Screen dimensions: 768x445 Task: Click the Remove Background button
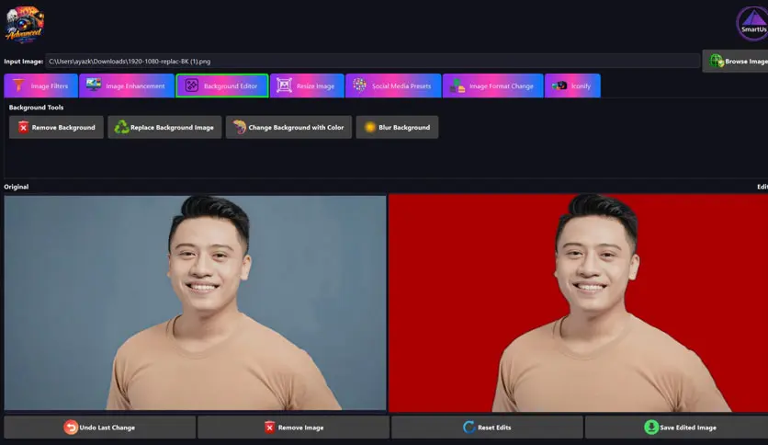point(56,128)
